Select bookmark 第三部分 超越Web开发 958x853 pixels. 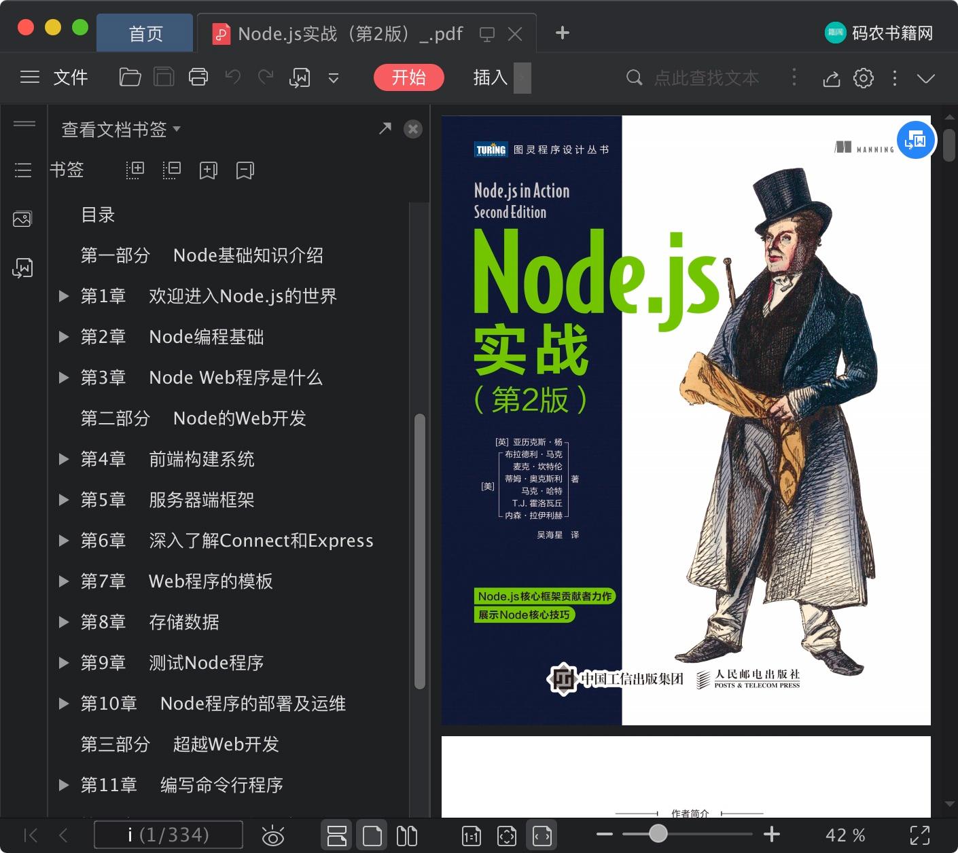[x=180, y=744]
